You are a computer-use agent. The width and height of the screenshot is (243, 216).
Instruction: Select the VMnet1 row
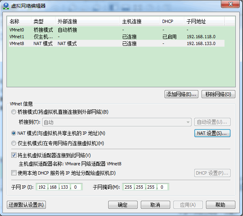tap(117, 37)
